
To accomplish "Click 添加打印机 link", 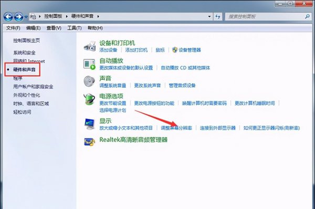I will coord(136,50).
